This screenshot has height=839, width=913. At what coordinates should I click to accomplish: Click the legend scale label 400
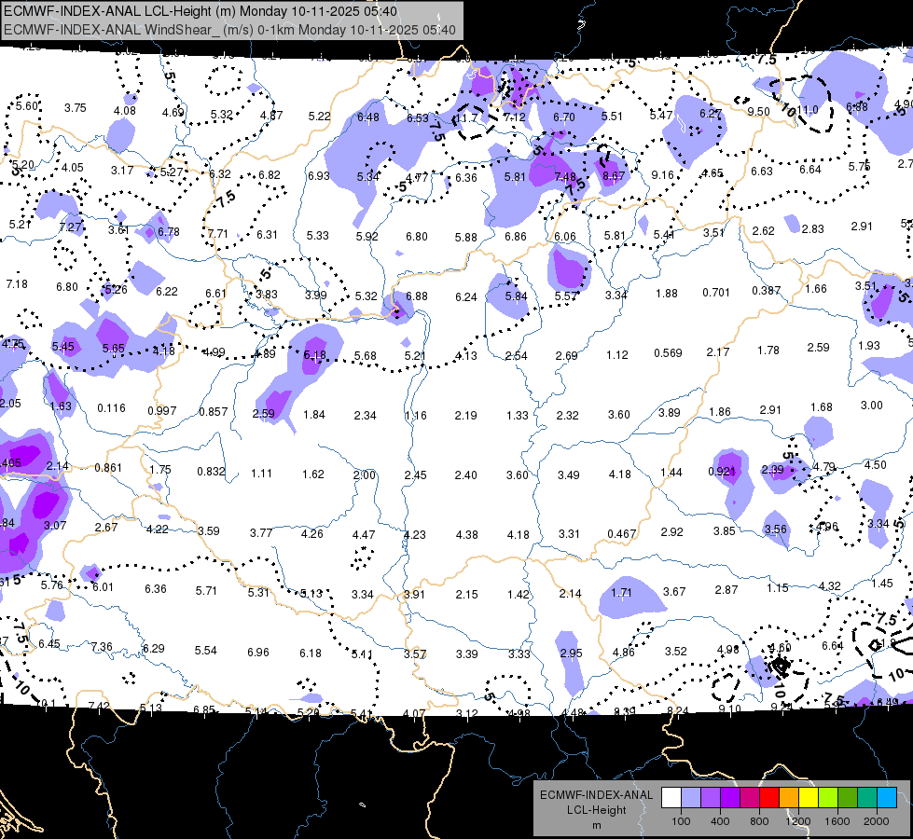coord(720,821)
